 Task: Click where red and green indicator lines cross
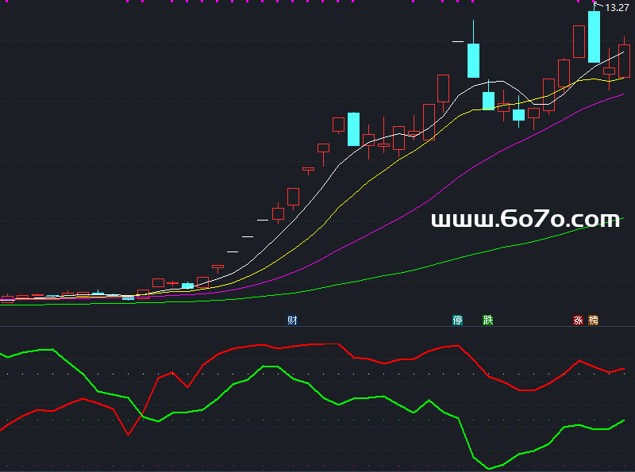[141, 414]
